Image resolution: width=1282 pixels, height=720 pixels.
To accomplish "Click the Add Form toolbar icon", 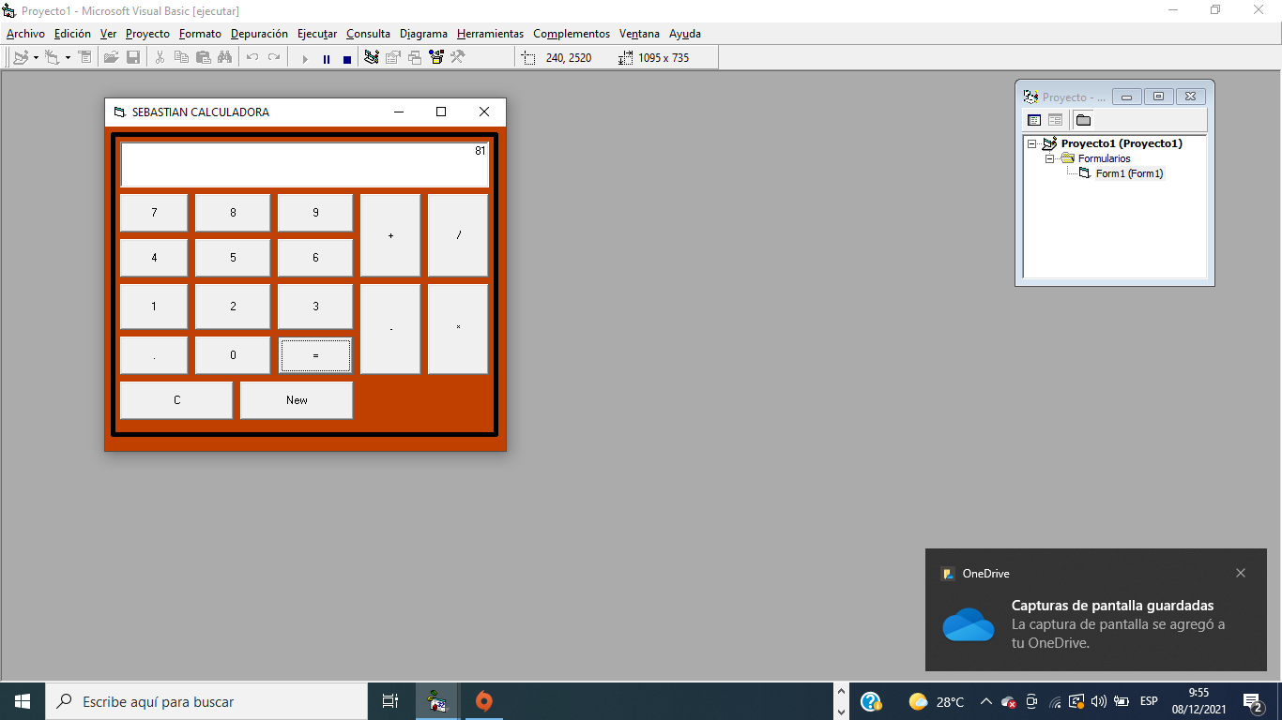I will pos(52,57).
